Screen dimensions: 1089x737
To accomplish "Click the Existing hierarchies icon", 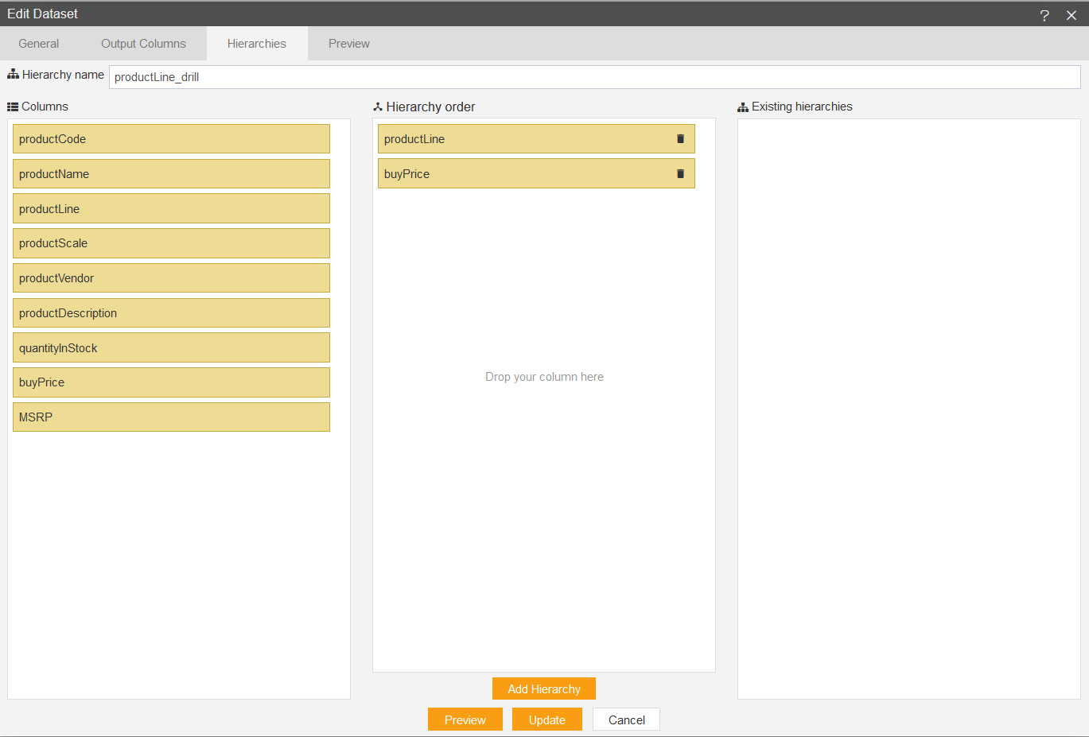I will point(743,107).
